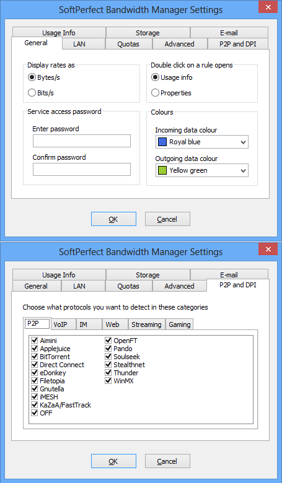Open P2P and DPI tab in upper window

238,44
